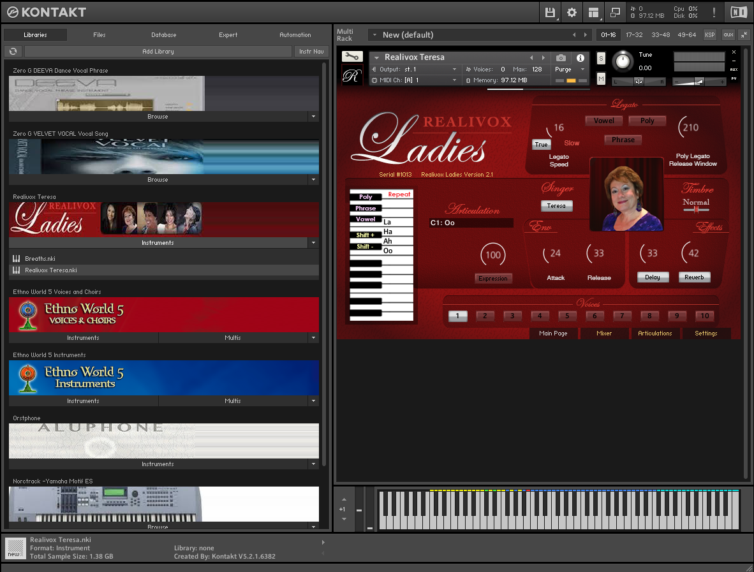This screenshot has height=572, width=754.
Task: Click keyboard octave up arrow
Action: coord(344,500)
